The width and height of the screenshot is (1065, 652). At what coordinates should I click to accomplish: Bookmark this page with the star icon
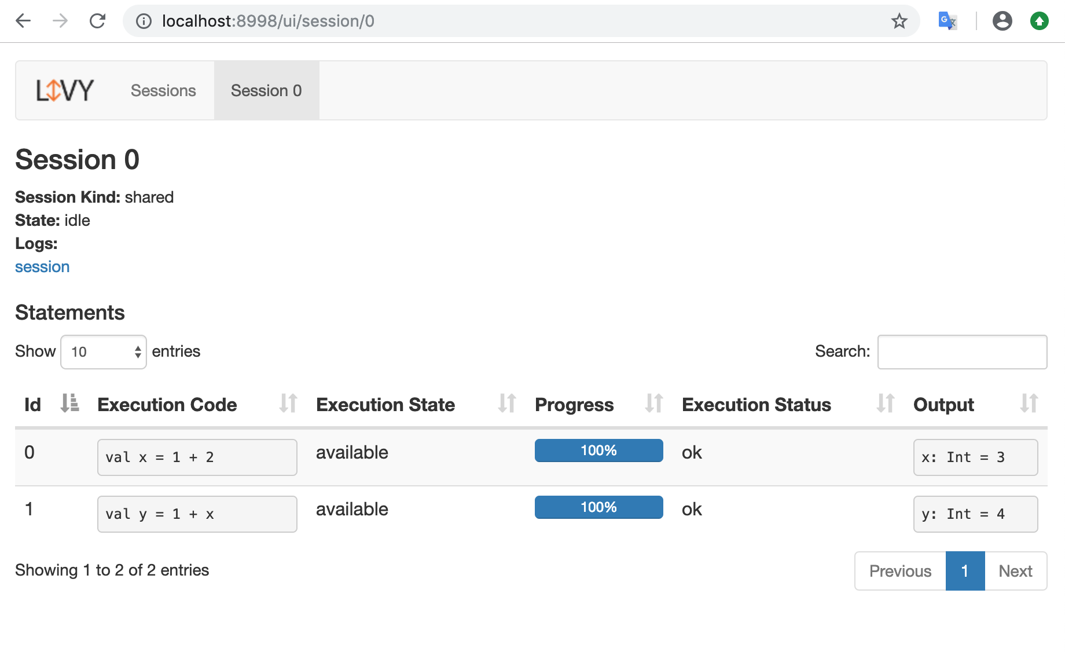pyautogui.click(x=899, y=21)
